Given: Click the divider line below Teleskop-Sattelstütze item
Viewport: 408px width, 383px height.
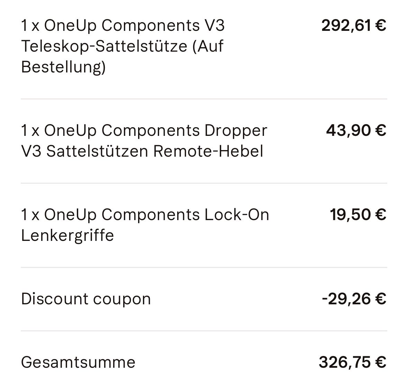Looking at the screenshot, I should click(x=204, y=99).
